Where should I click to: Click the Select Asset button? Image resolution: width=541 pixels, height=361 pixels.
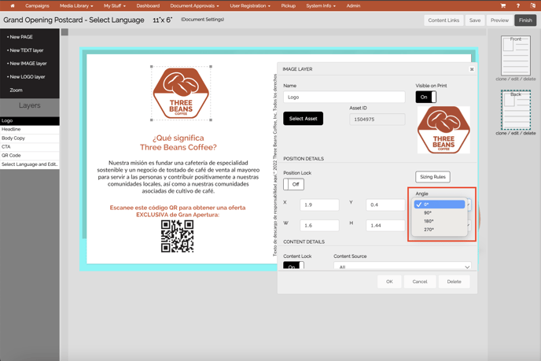[303, 119]
